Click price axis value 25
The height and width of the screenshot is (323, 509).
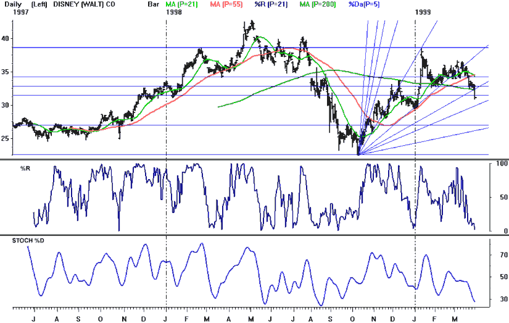[x=6, y=139]
